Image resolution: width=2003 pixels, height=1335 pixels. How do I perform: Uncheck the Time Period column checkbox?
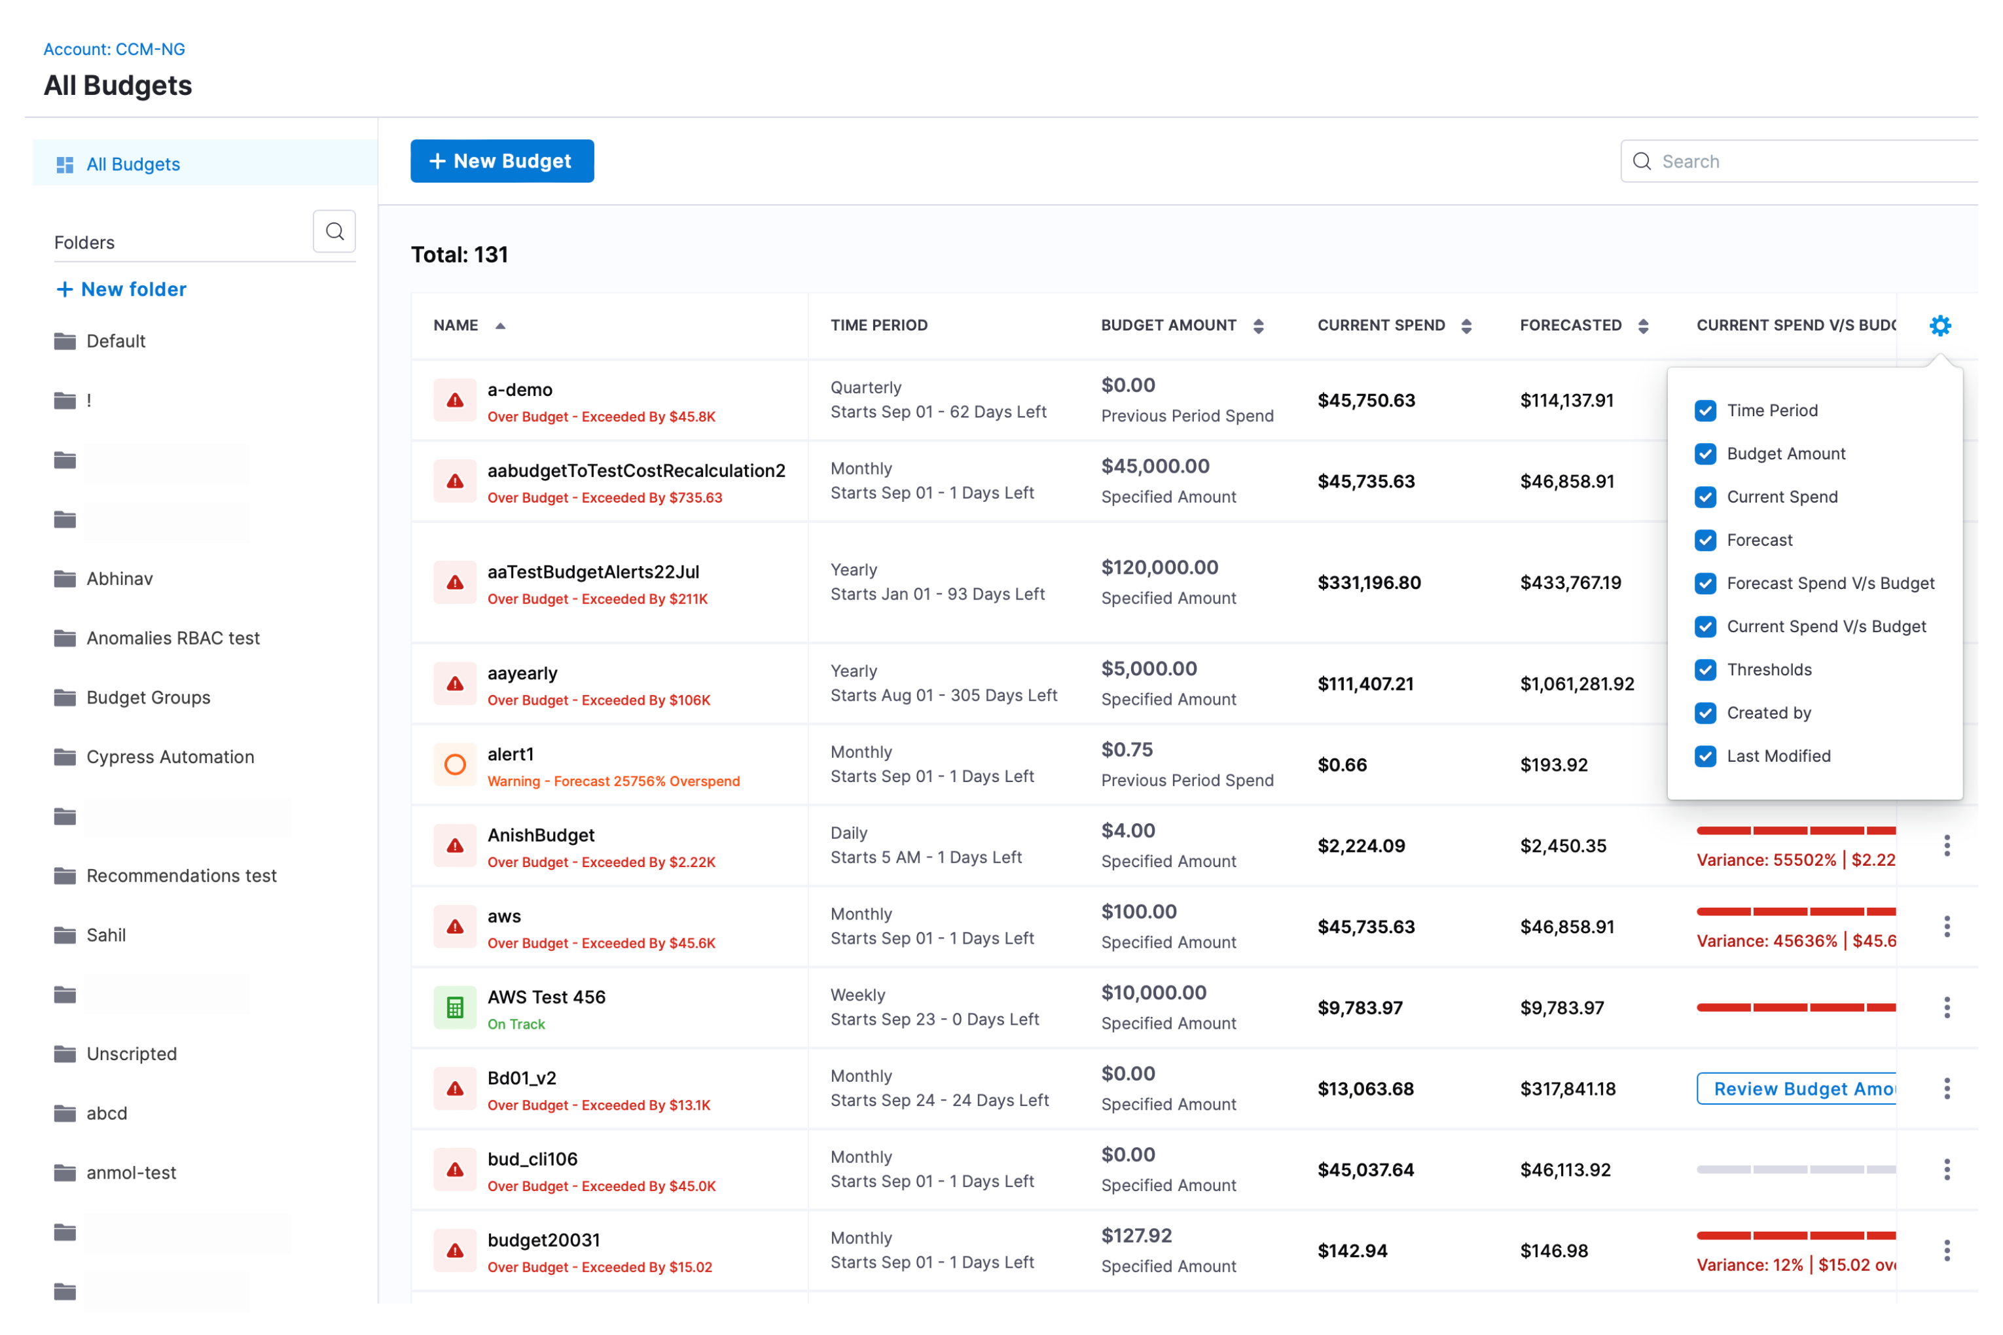1705,410
